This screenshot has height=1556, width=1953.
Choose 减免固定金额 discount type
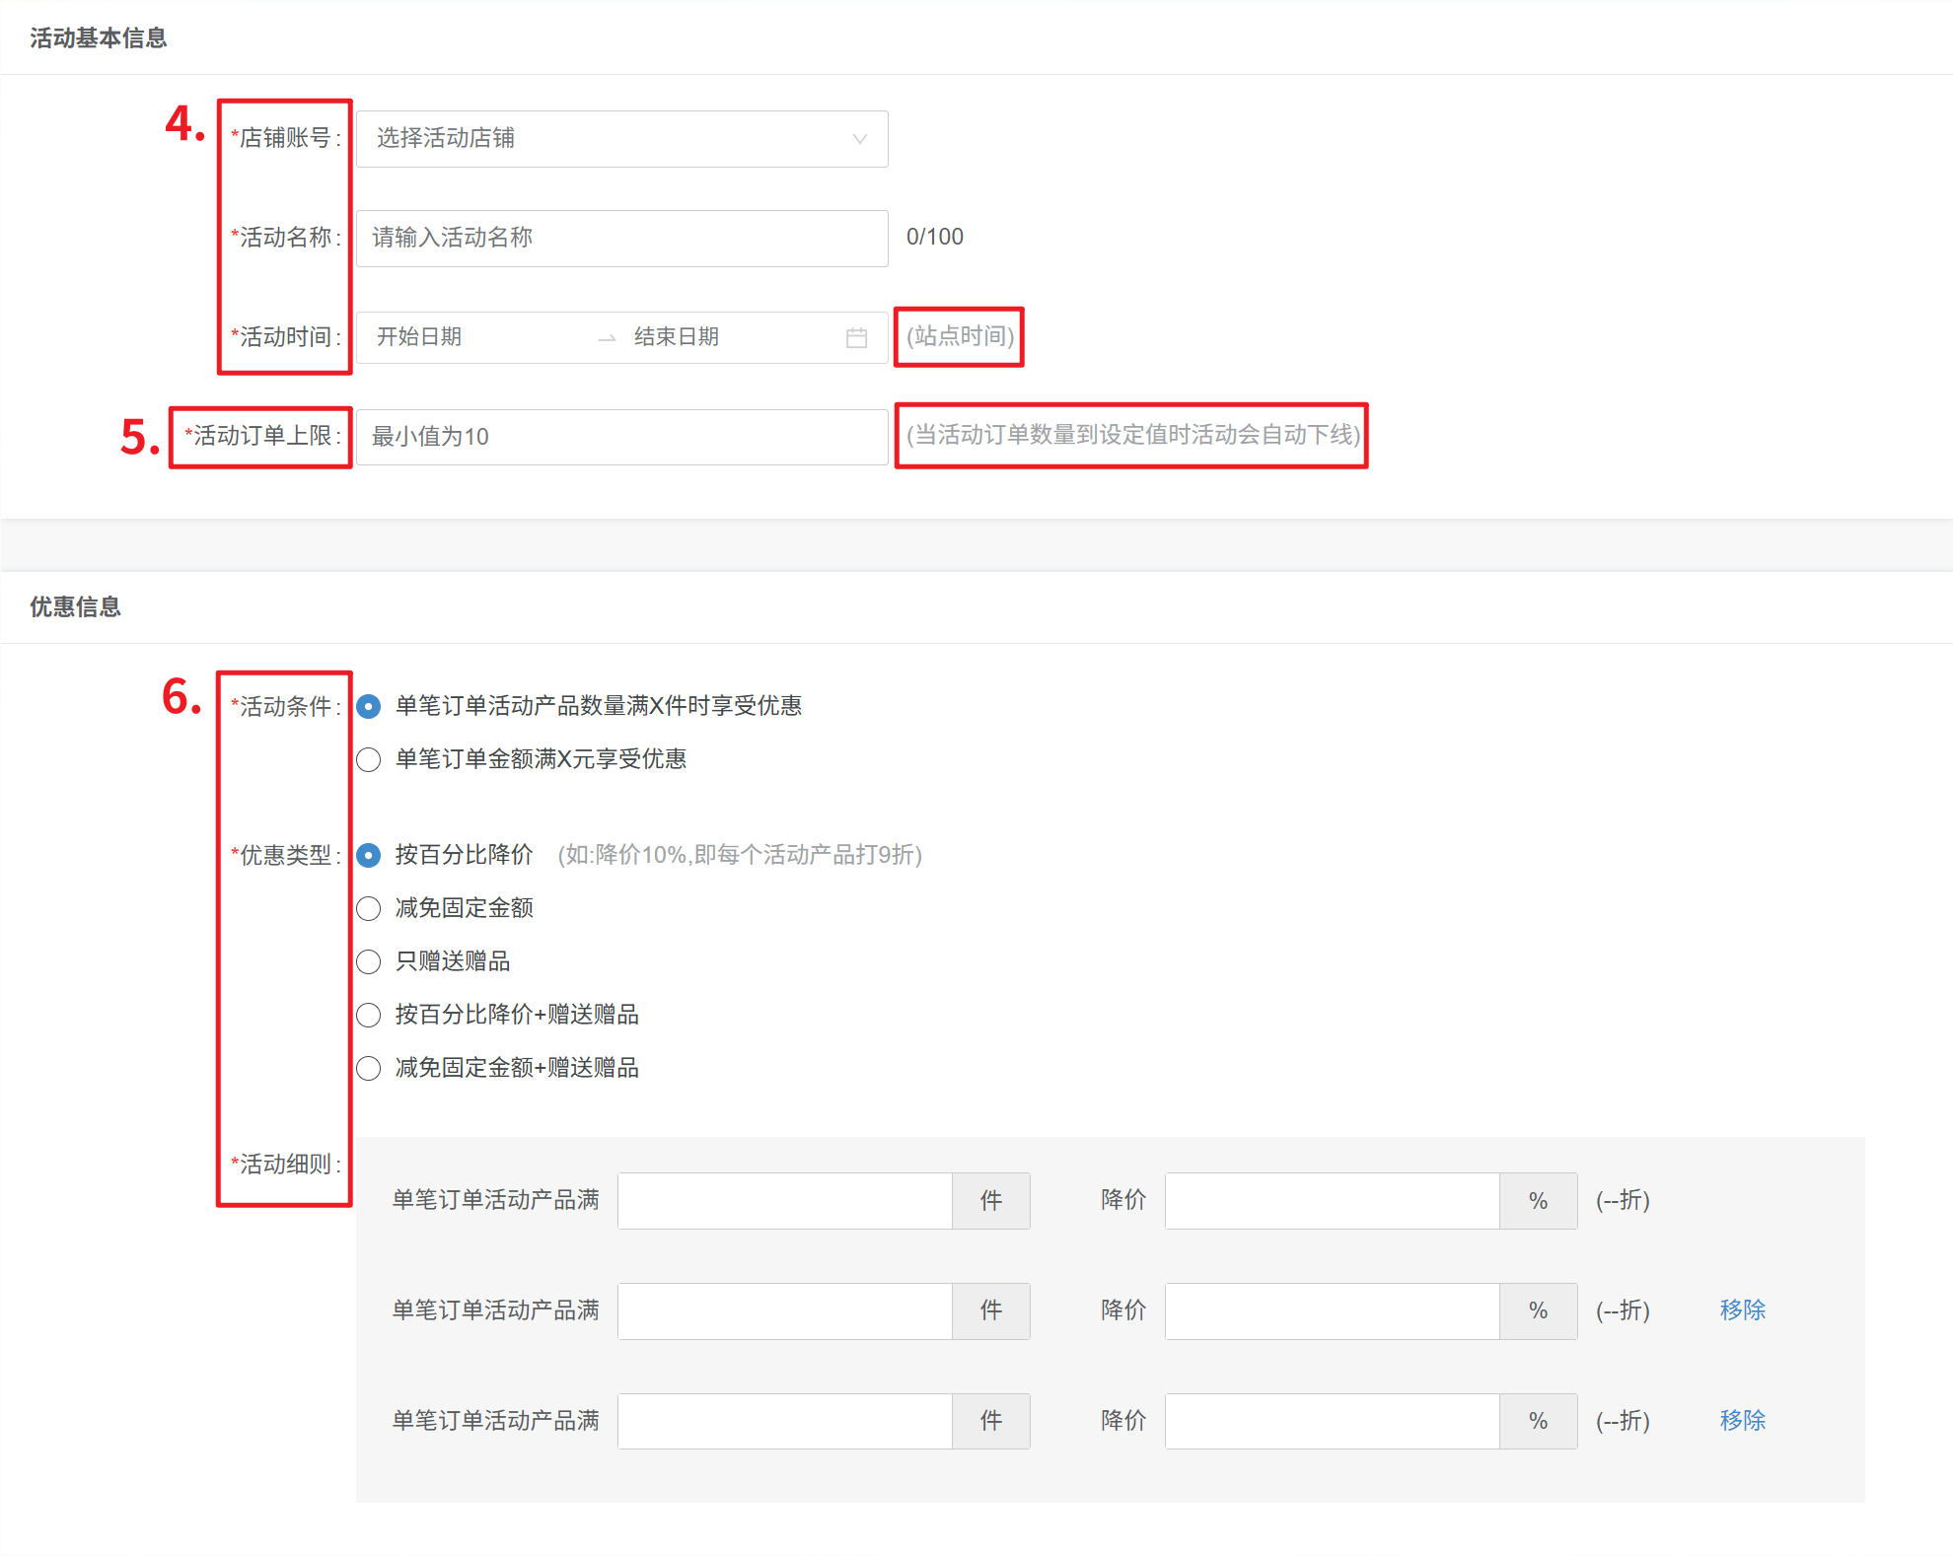pos(369,909)
